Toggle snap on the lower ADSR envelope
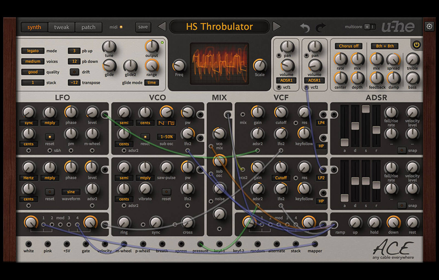 (x=402, y=205)
